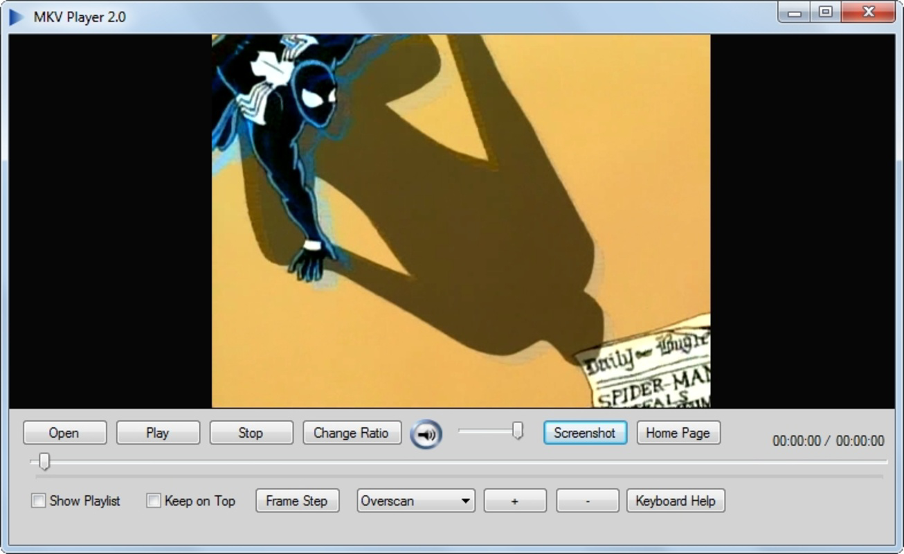Click the MKV Player logo in the title bar
904x554 pixels.
pyautogui.click(x=17, y=13)
